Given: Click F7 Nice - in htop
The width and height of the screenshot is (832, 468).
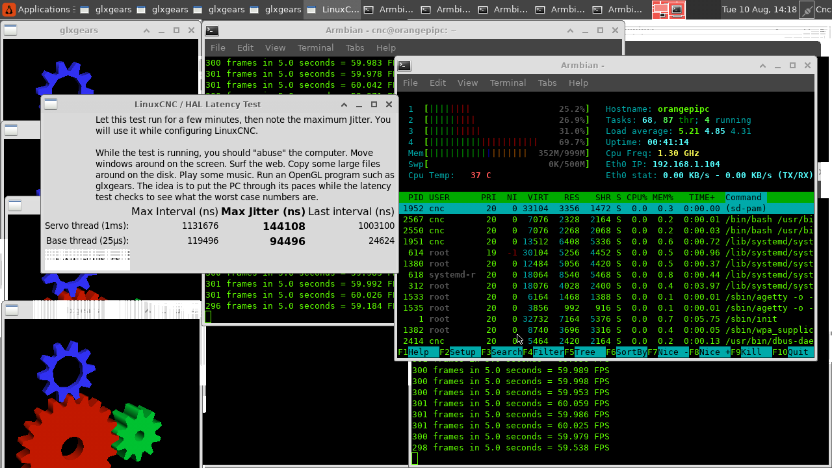Looking at the screenshot, I should pos(668,352).
